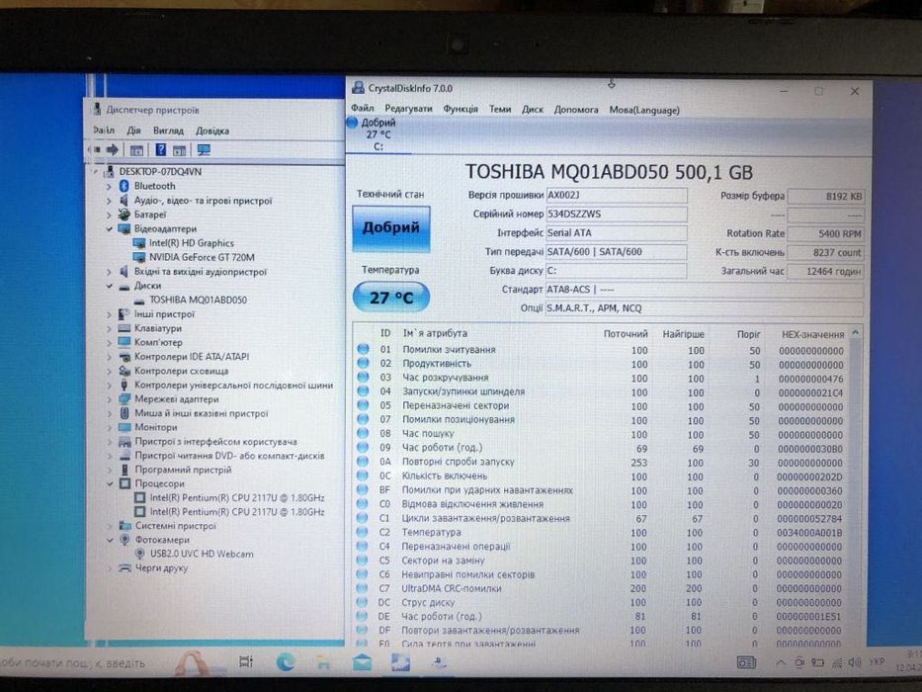Select the Переназначені сектори row
The width and height of the screenshot is (922, 692).
601,406
